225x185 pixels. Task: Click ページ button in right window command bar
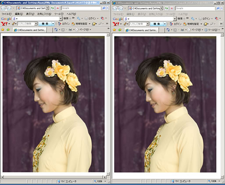point(194,30)
